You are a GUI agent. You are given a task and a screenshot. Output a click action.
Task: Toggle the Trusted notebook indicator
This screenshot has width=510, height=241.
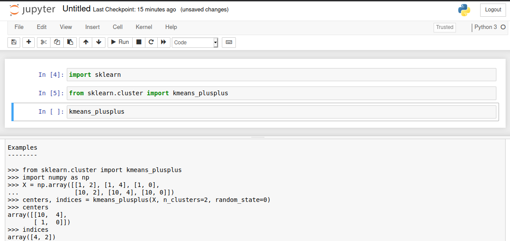pos(444,27)
